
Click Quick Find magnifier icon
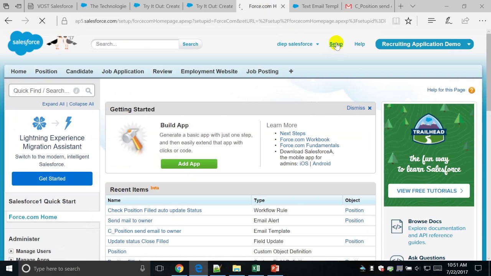89,91
